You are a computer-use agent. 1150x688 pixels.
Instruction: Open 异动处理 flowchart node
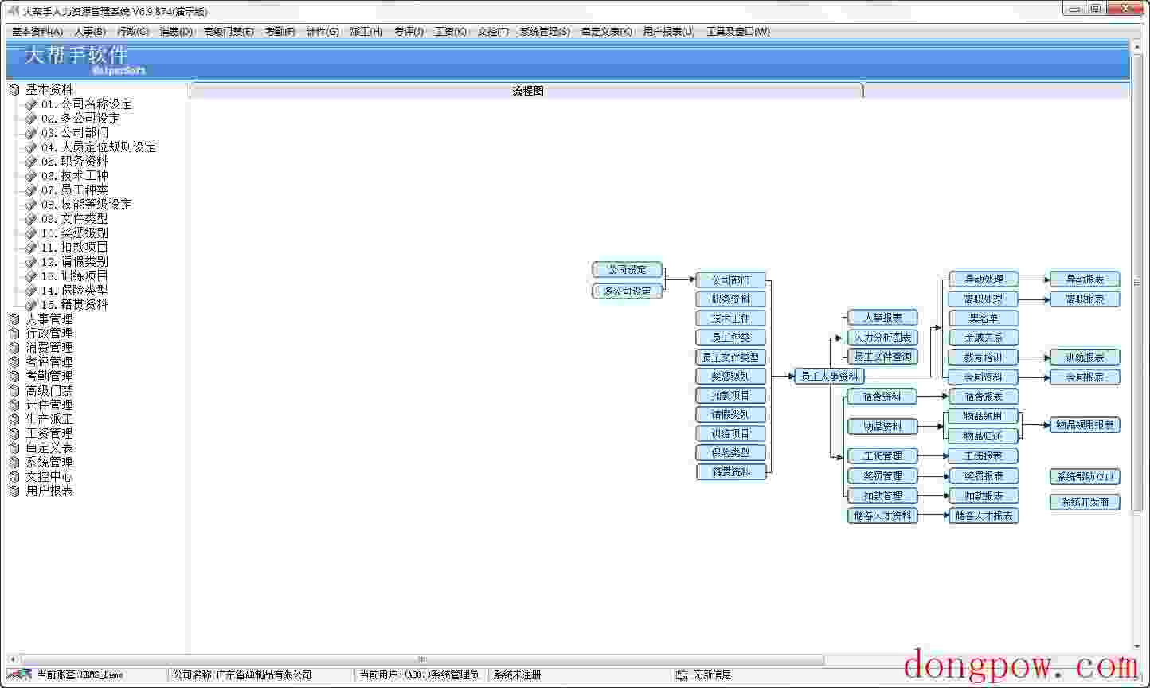(984, 279)
